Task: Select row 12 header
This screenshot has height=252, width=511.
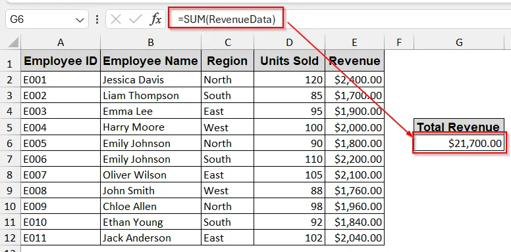Action: (10, 238)
